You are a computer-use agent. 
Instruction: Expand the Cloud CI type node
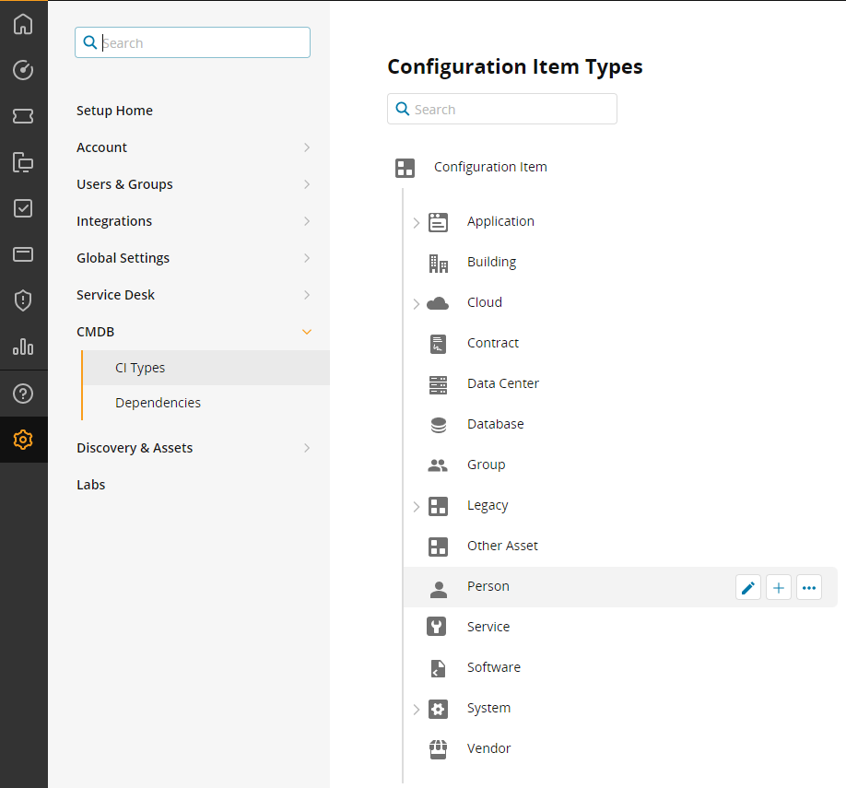pos(417,303)
